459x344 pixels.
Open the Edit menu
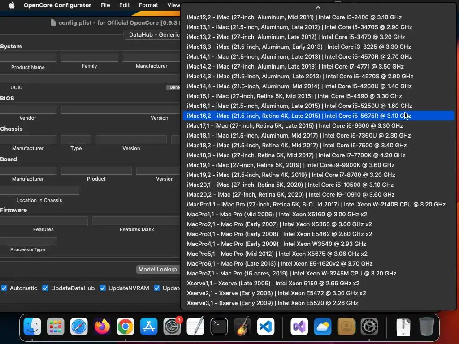(x=125, y=5)
